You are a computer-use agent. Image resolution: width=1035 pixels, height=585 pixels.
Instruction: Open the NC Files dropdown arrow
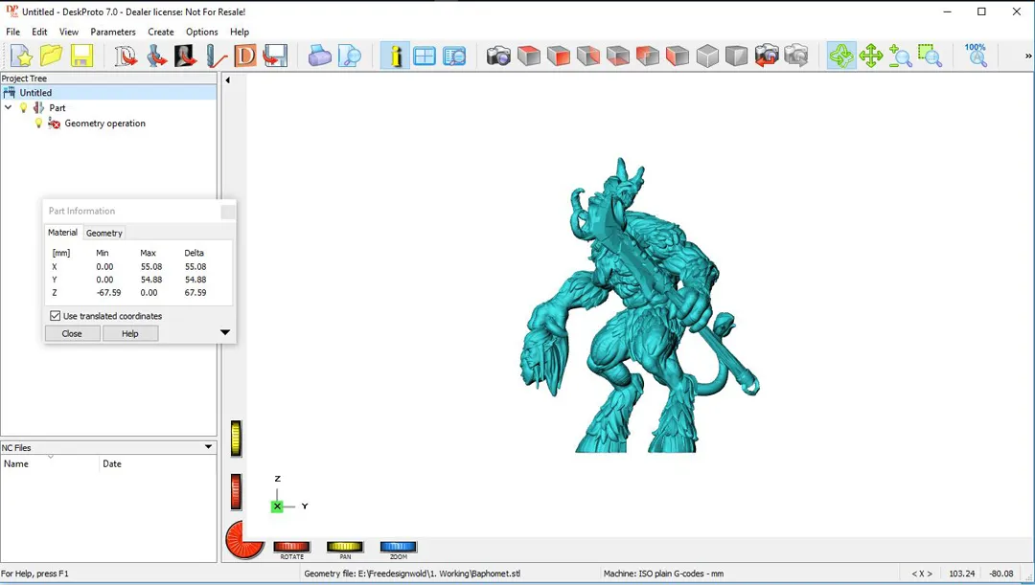tap(209, 447)
